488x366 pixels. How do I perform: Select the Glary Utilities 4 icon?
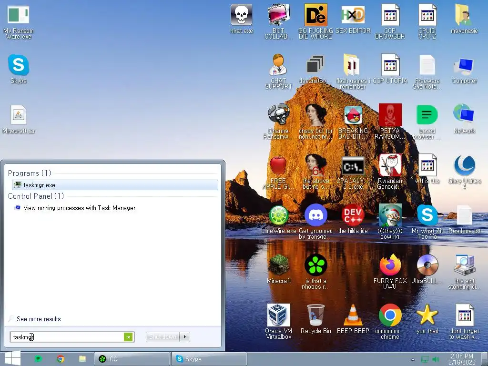464,172
